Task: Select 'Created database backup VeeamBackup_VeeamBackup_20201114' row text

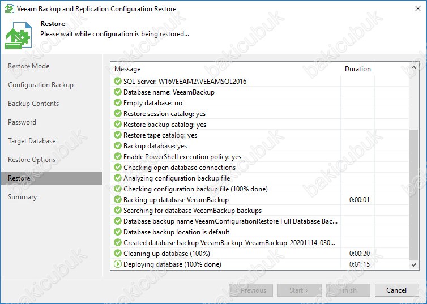Action: (x=229, y=243)
